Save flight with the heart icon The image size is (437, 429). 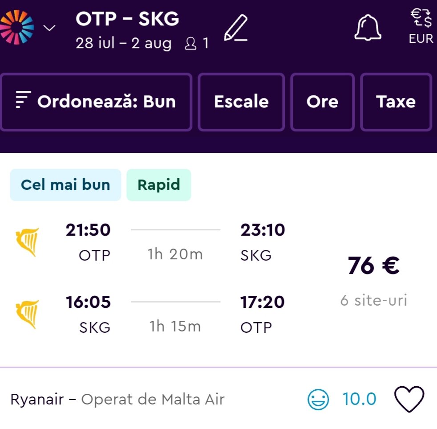(x=409, y=399)
